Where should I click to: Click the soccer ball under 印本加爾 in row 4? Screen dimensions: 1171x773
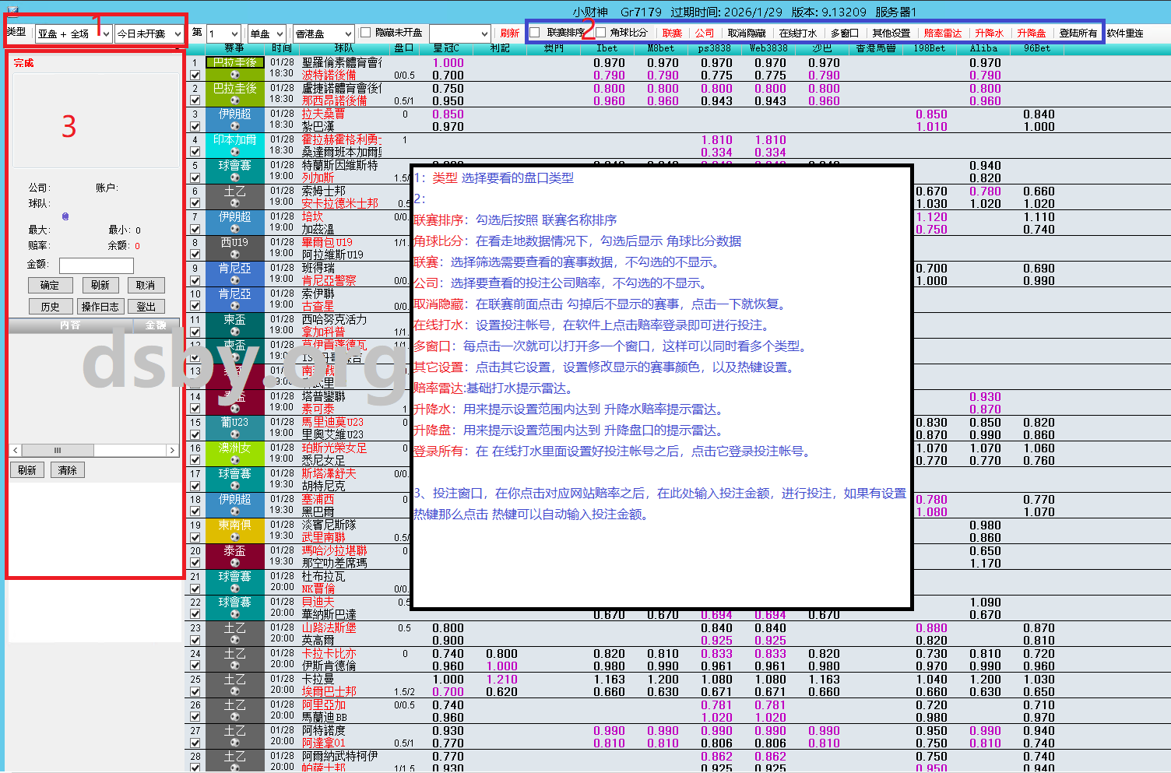tap(235, 152)
